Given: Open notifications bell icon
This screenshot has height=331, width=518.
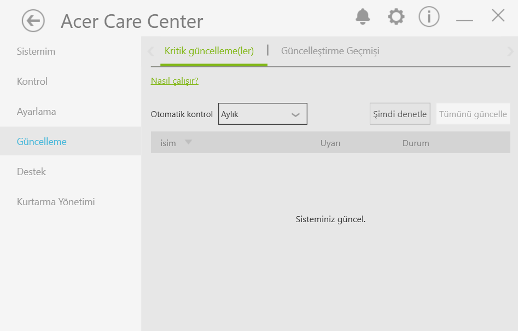Looking at the screenshot, I should coord(363,16).
